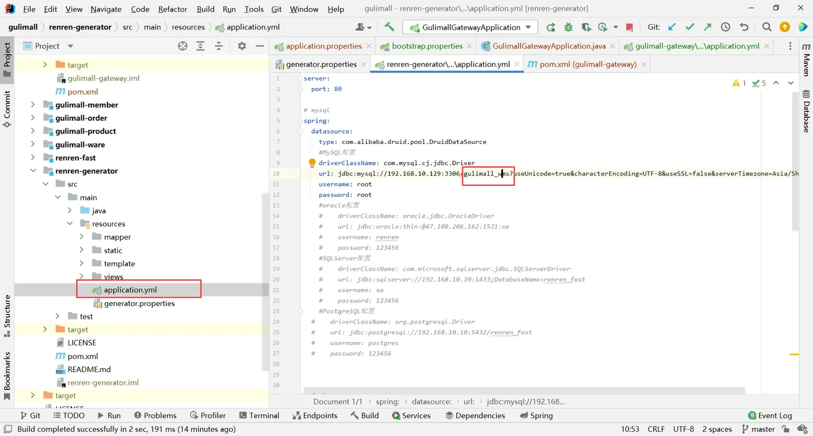Select application.yml in Project tree
Viewport: 813px width, 436px height.
[x=130, y=290]
